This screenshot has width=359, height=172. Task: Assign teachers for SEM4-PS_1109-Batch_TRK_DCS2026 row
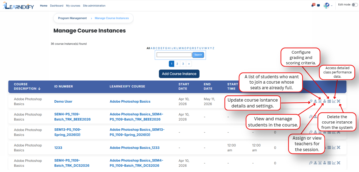click(324, 163)
